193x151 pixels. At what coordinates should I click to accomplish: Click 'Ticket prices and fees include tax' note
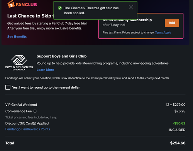tap(31, 117)
